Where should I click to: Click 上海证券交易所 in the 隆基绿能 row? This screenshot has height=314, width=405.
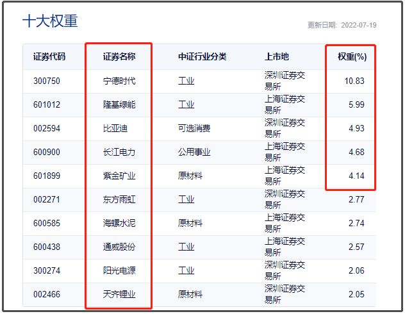click(285, 105)
